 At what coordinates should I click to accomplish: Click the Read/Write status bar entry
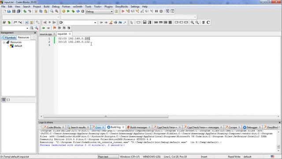tap(234, 157)
